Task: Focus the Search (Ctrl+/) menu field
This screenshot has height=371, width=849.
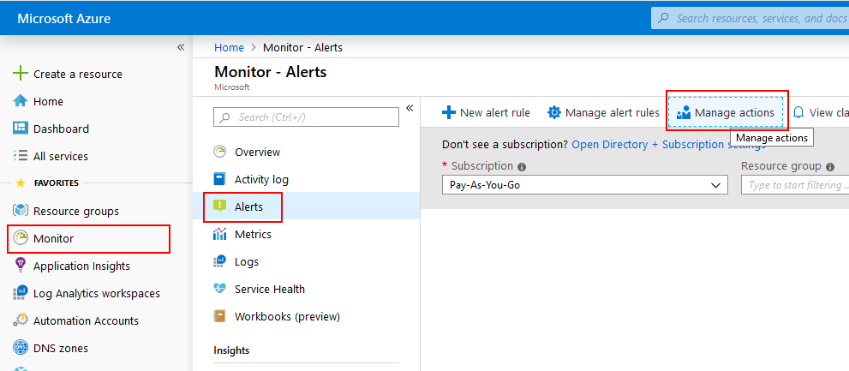Action: click(x=307, y=117)
